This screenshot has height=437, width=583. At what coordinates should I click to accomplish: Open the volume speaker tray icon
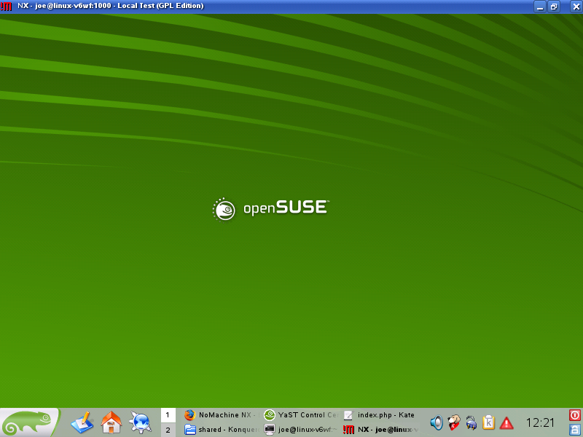[437, 422]
